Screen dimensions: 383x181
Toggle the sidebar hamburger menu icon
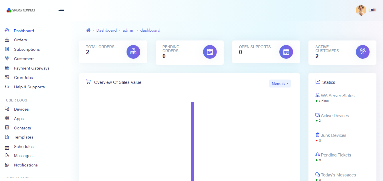pyautogui.click(x=61, y=11)
